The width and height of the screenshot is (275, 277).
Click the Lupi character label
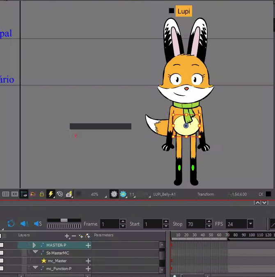(x=184, y=12)
